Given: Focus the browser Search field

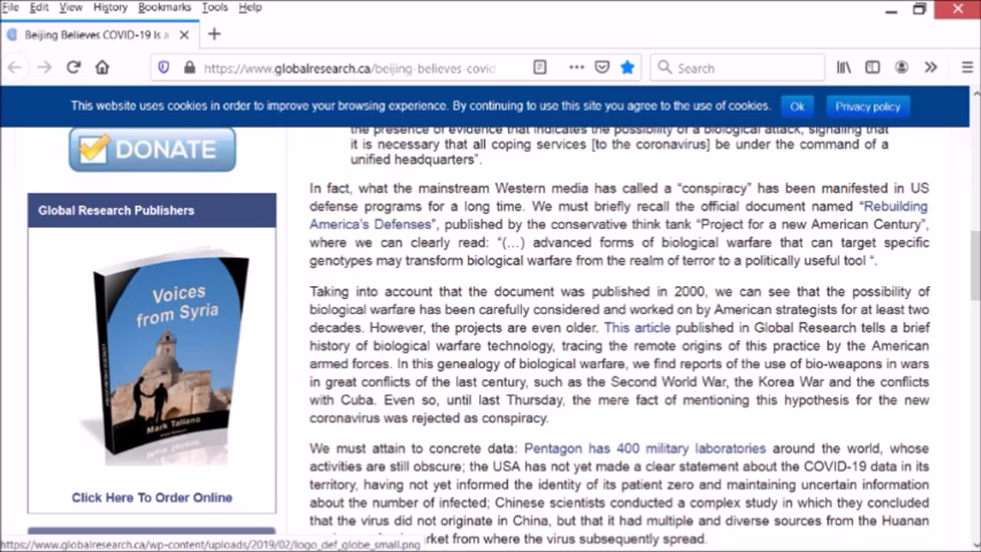Looking at the screenshot, I should click(737, 68).
